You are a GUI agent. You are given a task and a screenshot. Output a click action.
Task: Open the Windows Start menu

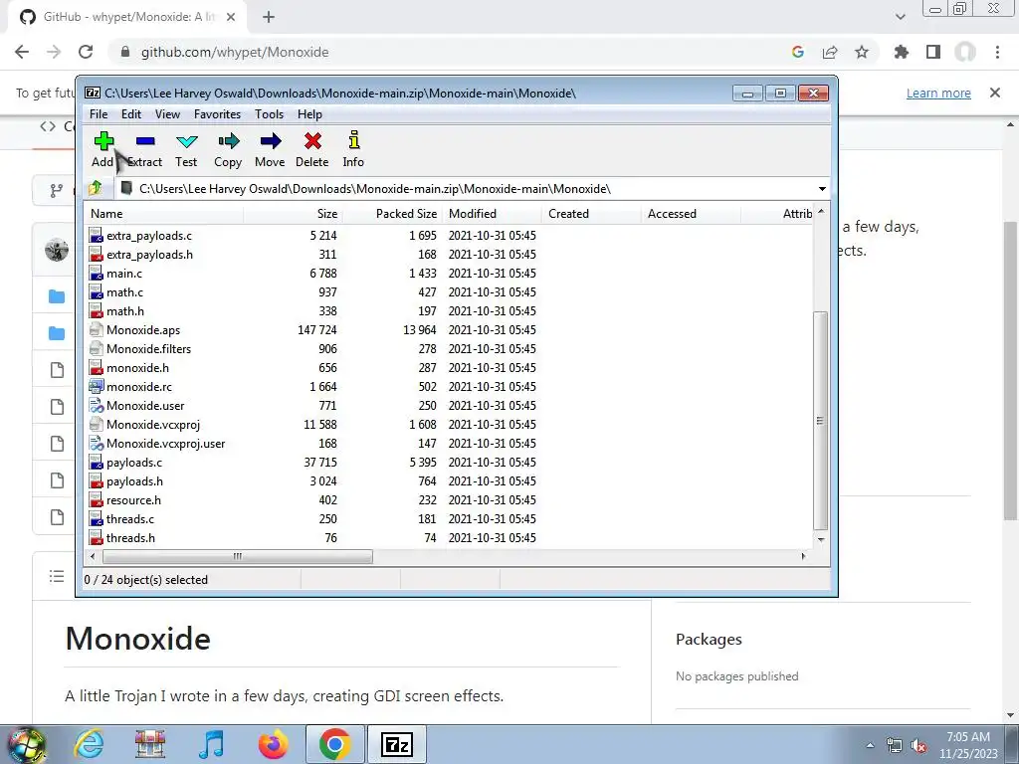click(x=25, y=744)
